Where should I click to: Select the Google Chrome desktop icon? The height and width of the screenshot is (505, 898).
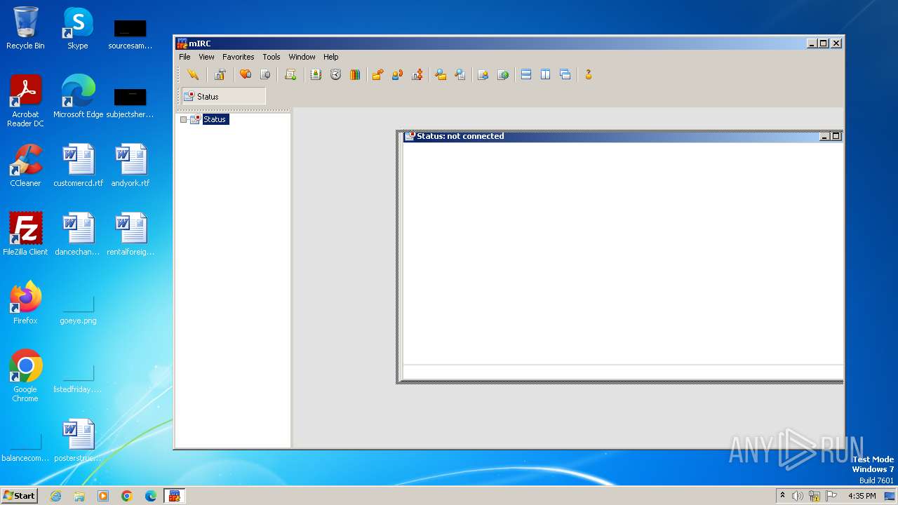(x=25, y=376)
